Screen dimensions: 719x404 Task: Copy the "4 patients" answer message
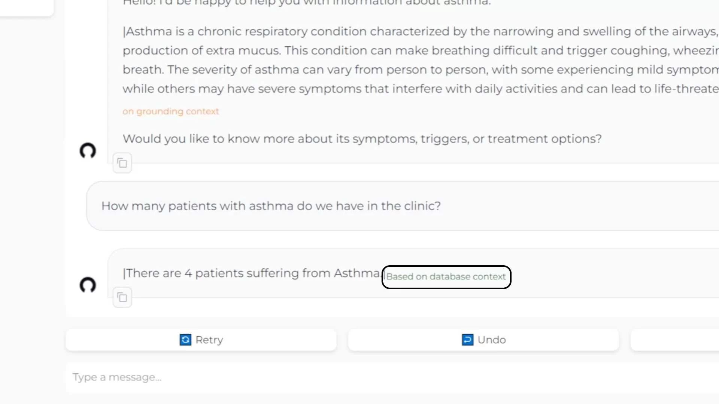[x=122, y=298]
